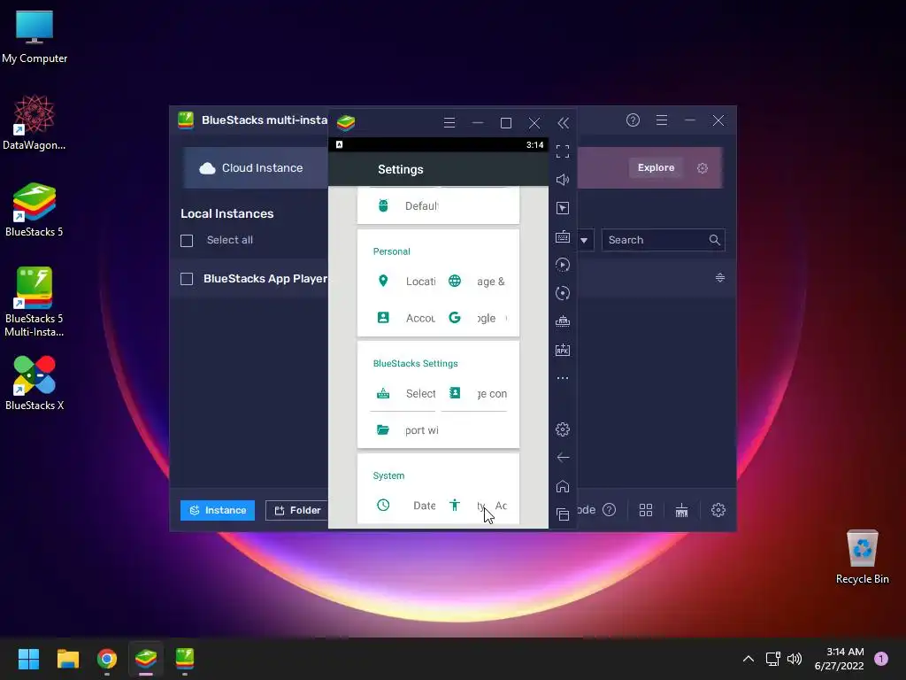Collapse the sidebar with double chevron
Screen dimensions: 906x680
pos(563,123)
